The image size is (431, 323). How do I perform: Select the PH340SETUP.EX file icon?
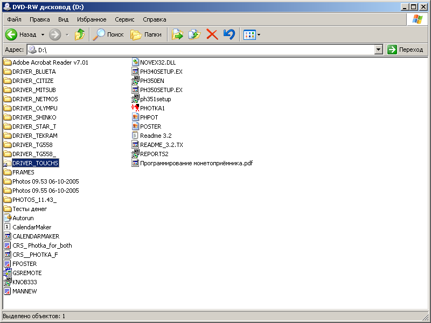tap(135, 72)
